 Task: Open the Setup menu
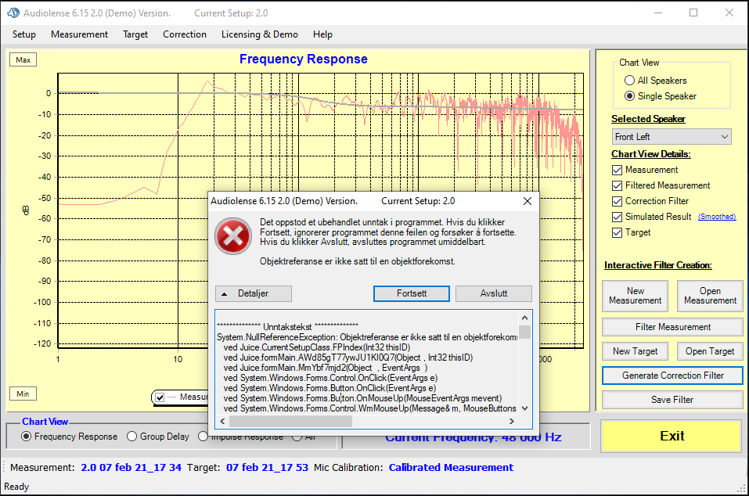pyautogui.click(x=24, y=34)
